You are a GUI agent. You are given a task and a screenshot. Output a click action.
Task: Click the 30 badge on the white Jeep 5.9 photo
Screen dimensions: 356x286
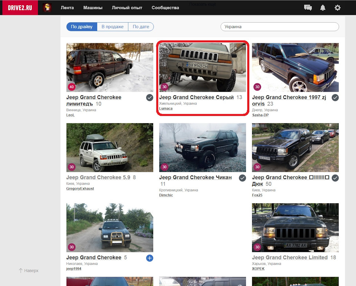coord(72,167)
